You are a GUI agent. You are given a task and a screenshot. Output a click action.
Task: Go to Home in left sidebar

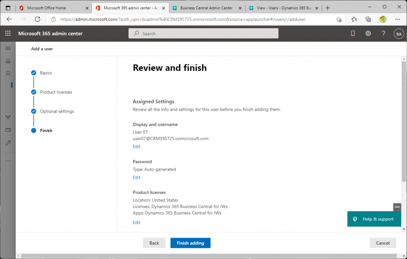8,61
